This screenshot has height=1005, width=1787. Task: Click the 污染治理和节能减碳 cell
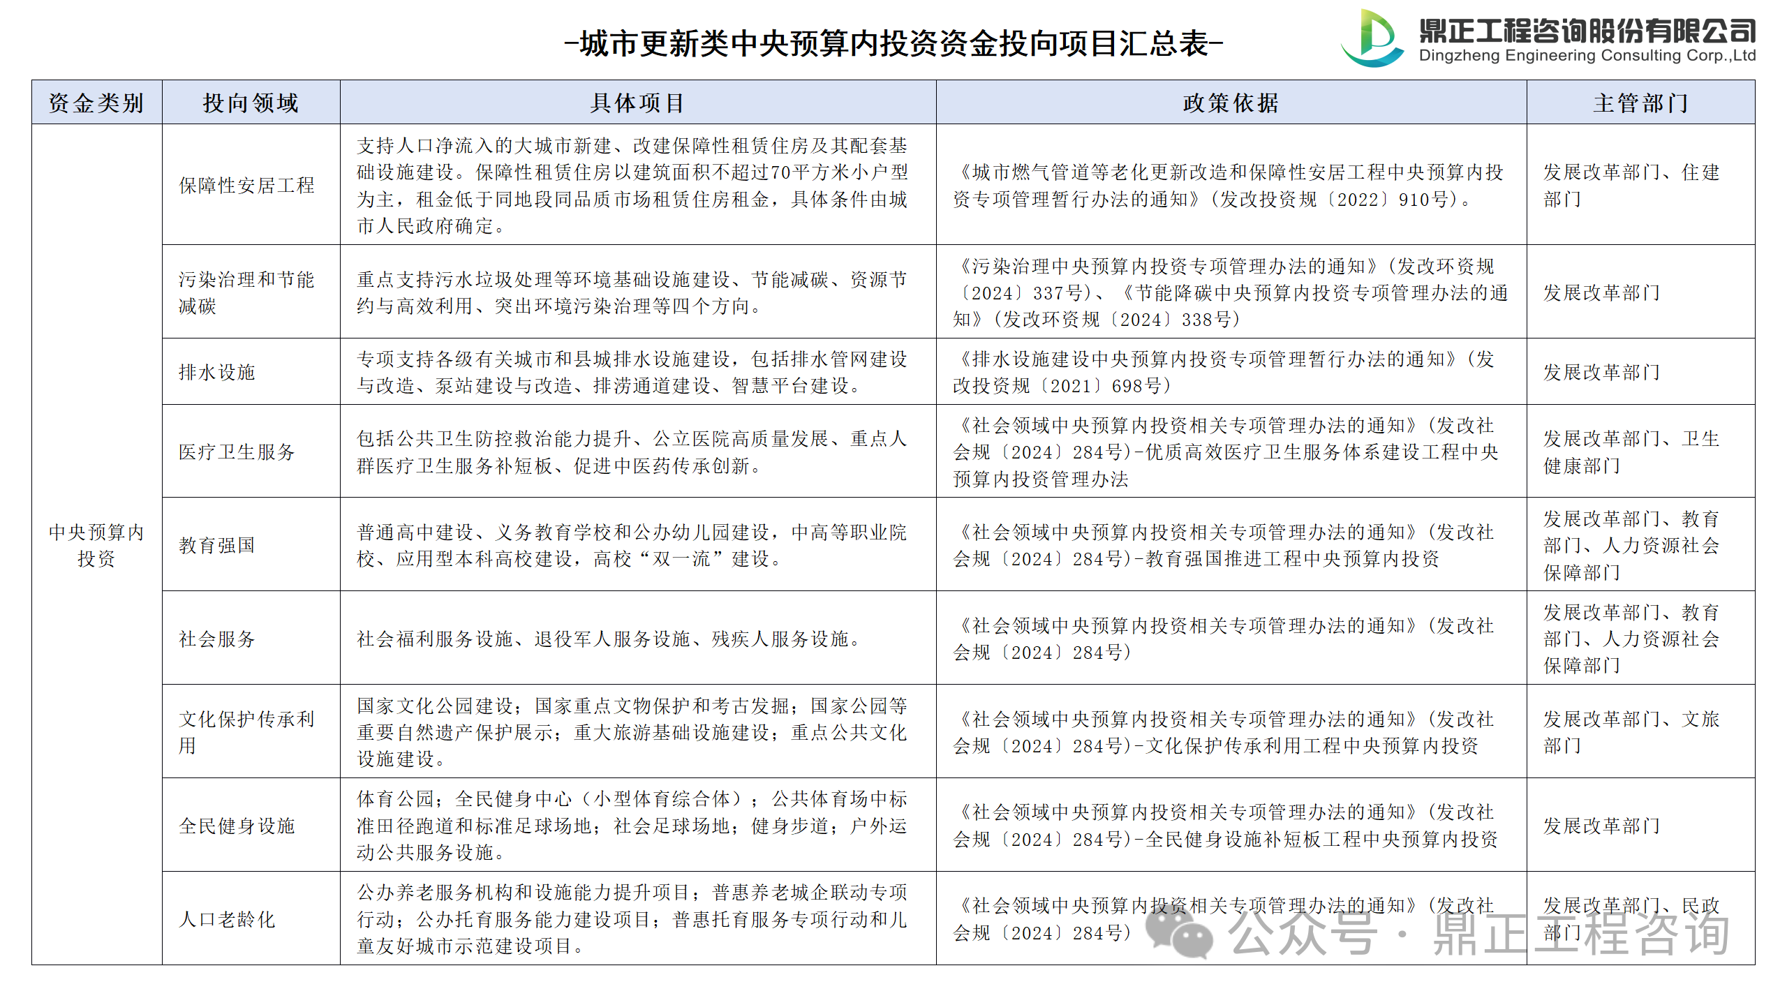tap(246, 292)
